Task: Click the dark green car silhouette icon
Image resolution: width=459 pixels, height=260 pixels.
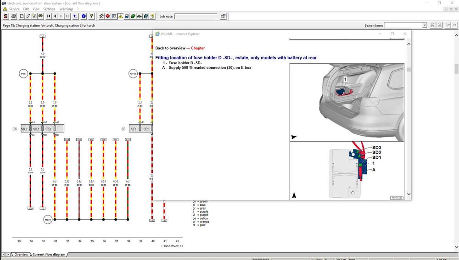Action: (140, 17)
